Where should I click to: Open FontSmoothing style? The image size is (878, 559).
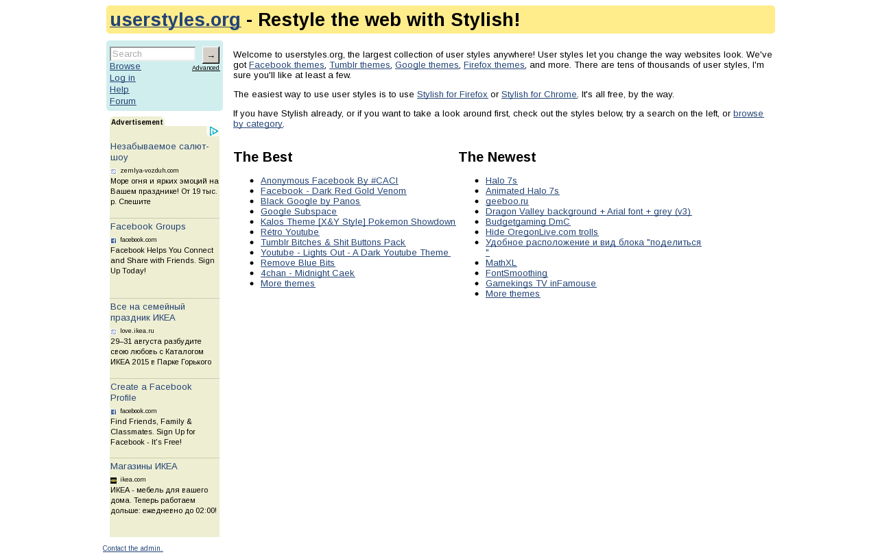click(x=517, y=273)
